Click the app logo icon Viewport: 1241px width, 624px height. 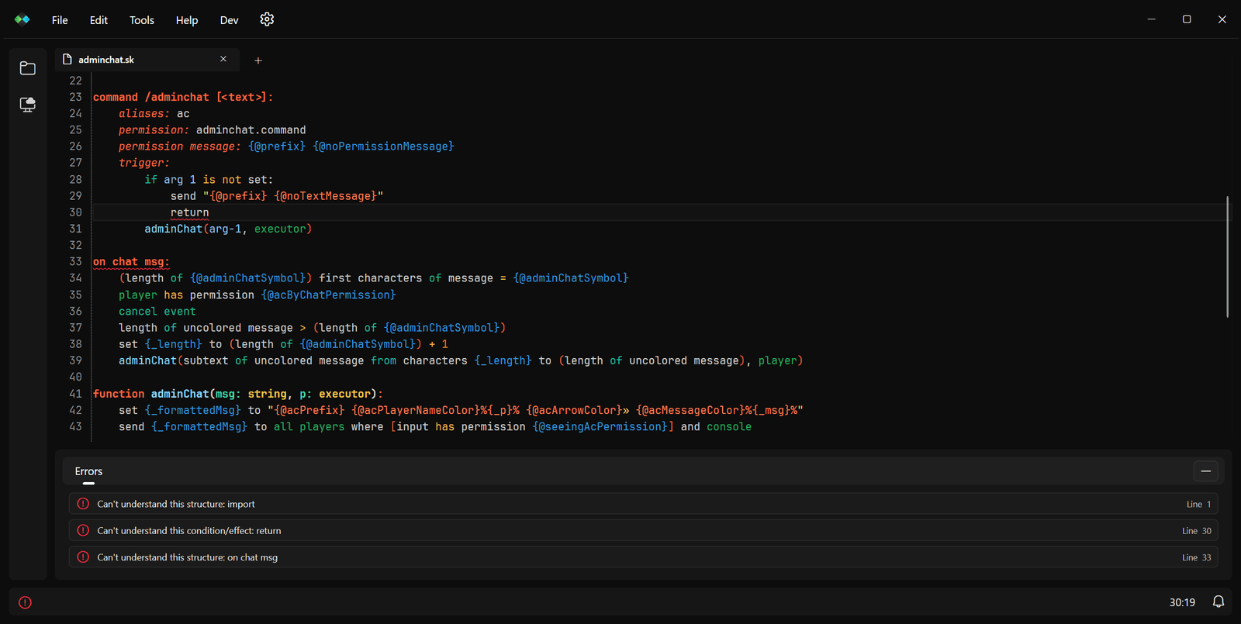(22, 19)
